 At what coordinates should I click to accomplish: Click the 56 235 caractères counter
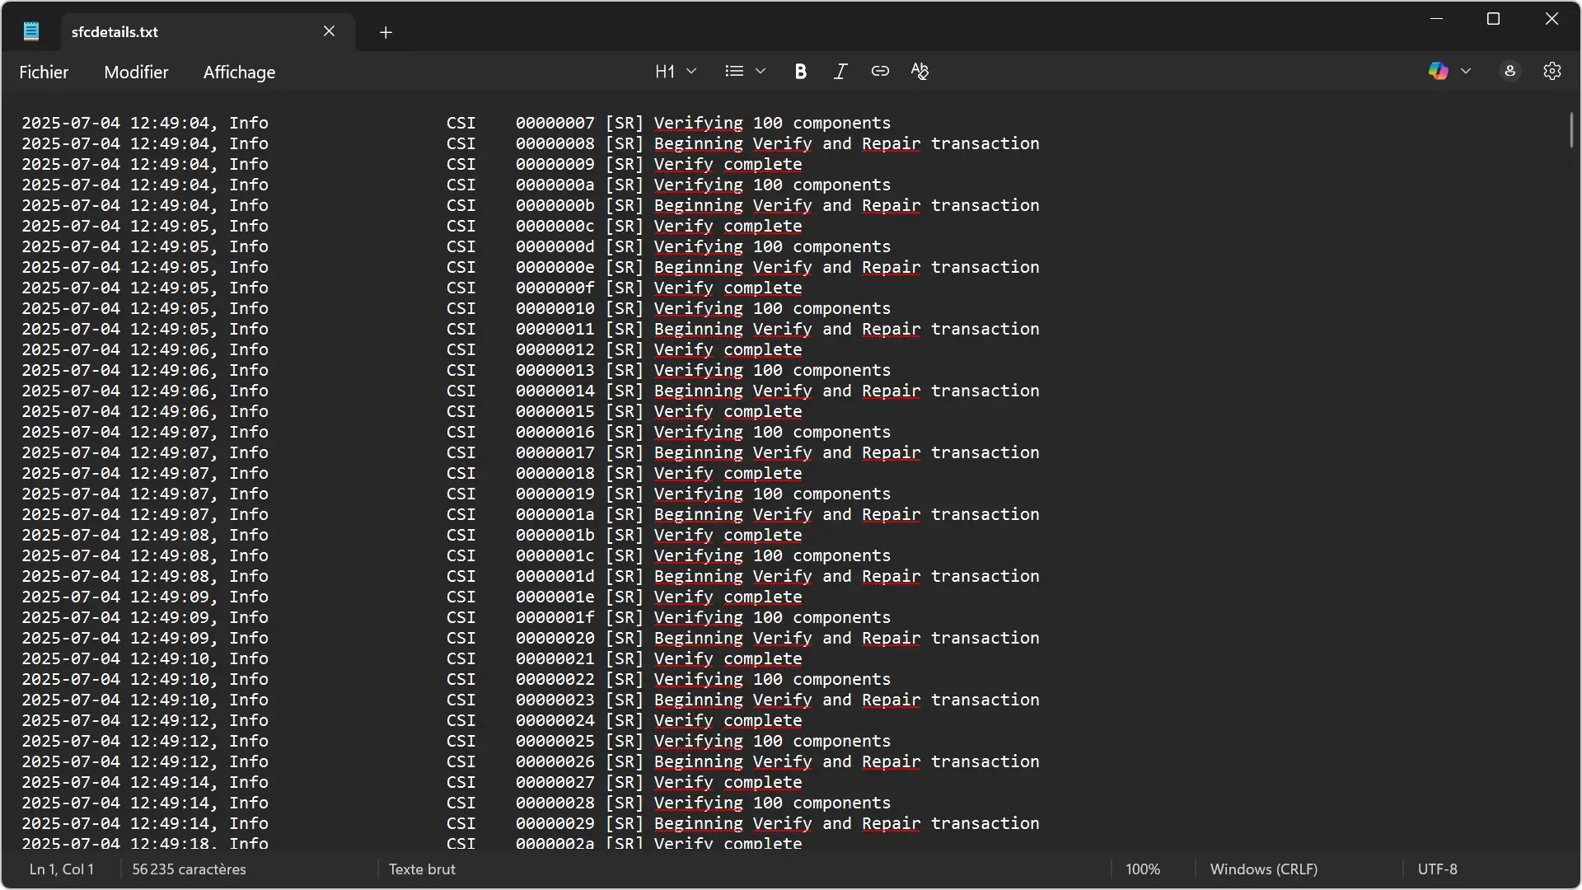(x=189, y=869)
